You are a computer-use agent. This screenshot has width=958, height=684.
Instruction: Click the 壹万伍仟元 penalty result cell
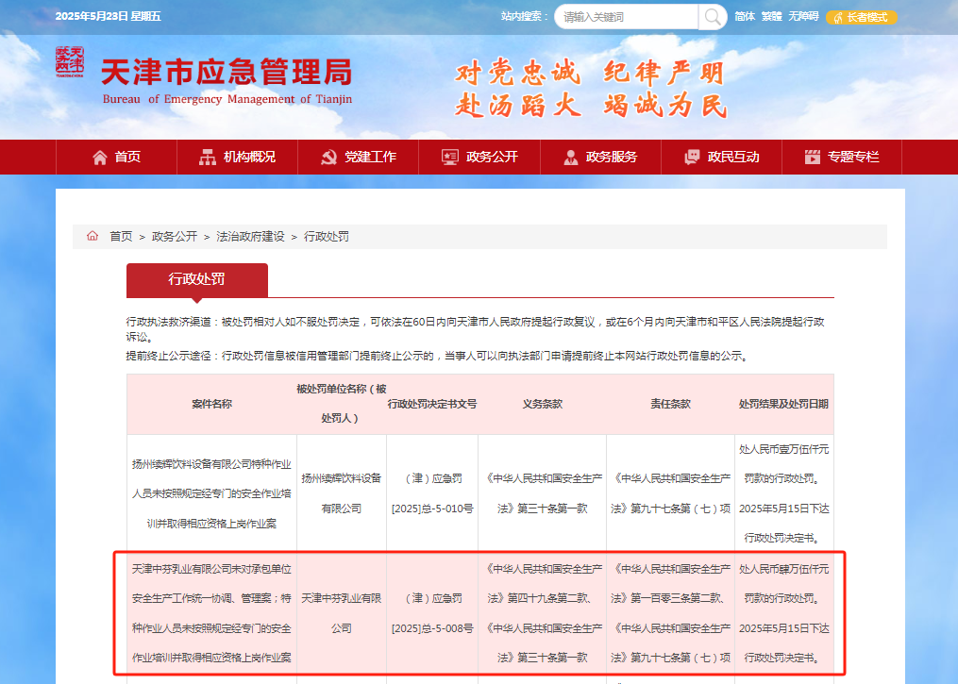(784, 493)
